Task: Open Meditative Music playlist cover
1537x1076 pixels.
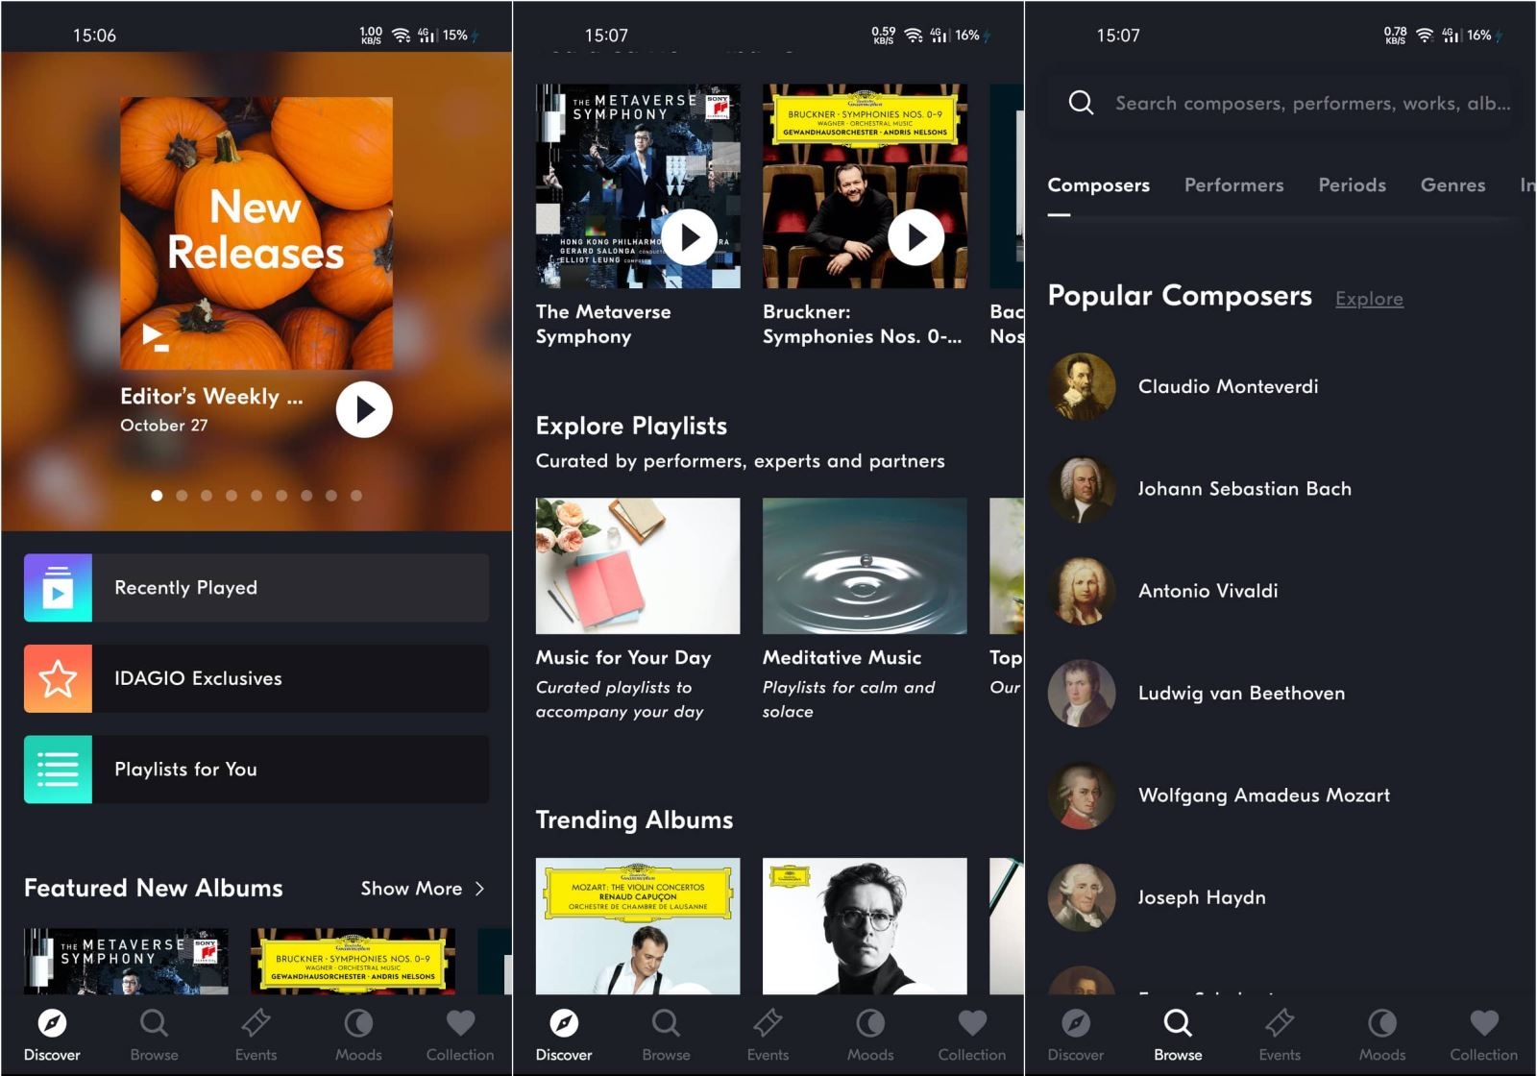Action: click(x=865, y=566)
